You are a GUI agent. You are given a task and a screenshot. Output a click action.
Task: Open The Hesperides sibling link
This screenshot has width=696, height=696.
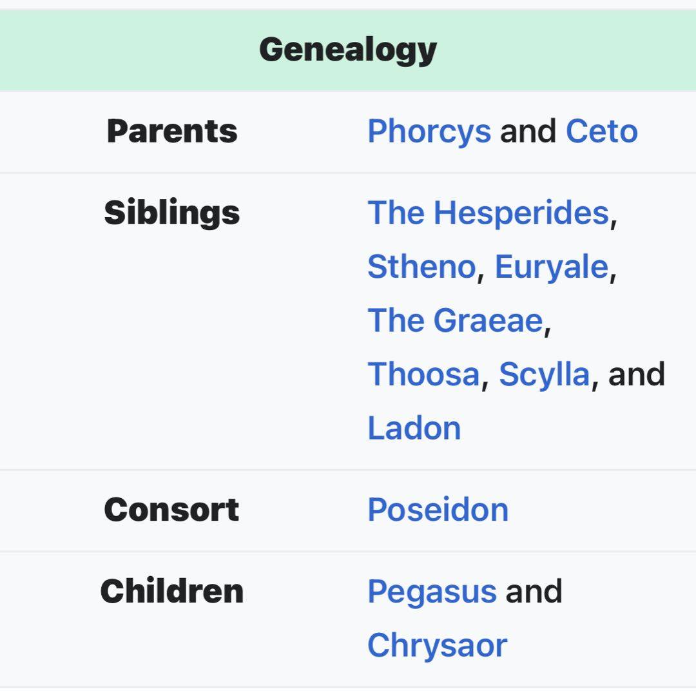(488, 213)
